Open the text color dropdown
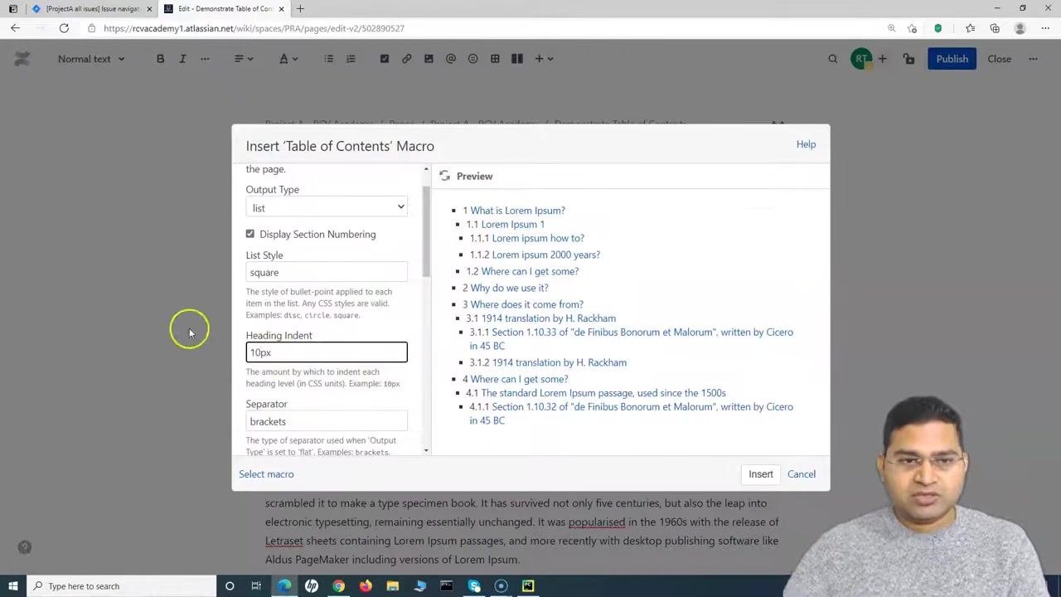Image resolution: width=1061 pixels, height=597 pixels. point(288,59)
